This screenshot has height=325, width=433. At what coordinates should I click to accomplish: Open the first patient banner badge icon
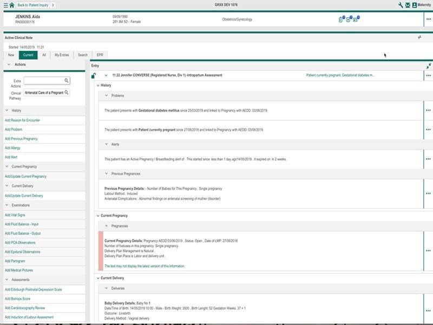coord(342,19)
